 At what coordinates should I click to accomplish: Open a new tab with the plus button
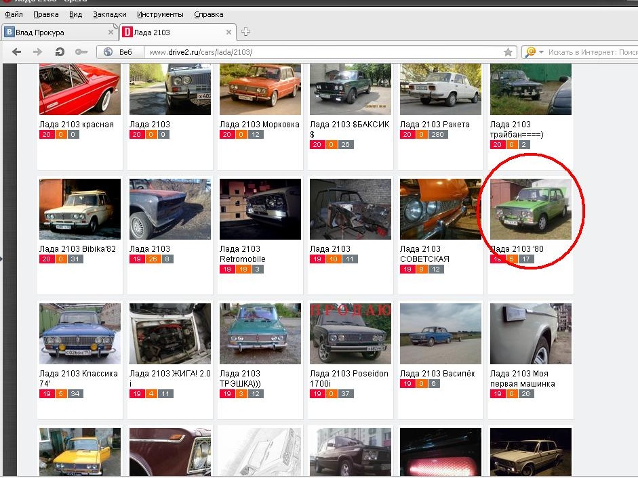[245, 32]
